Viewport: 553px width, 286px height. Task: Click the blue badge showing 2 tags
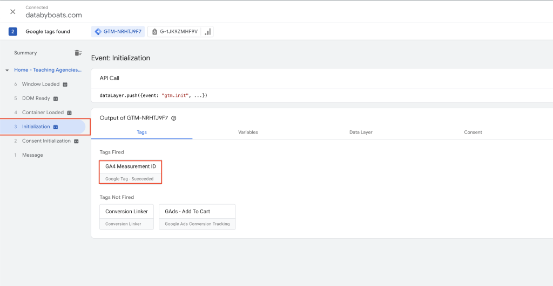pos(13,31)
